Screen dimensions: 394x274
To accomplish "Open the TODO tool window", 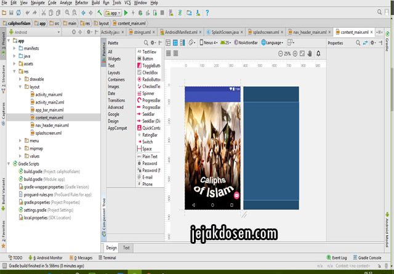I will (x=15, y=257).
